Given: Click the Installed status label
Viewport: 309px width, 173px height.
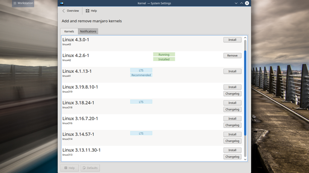Looking at the screenshot, I should [164, 59].
